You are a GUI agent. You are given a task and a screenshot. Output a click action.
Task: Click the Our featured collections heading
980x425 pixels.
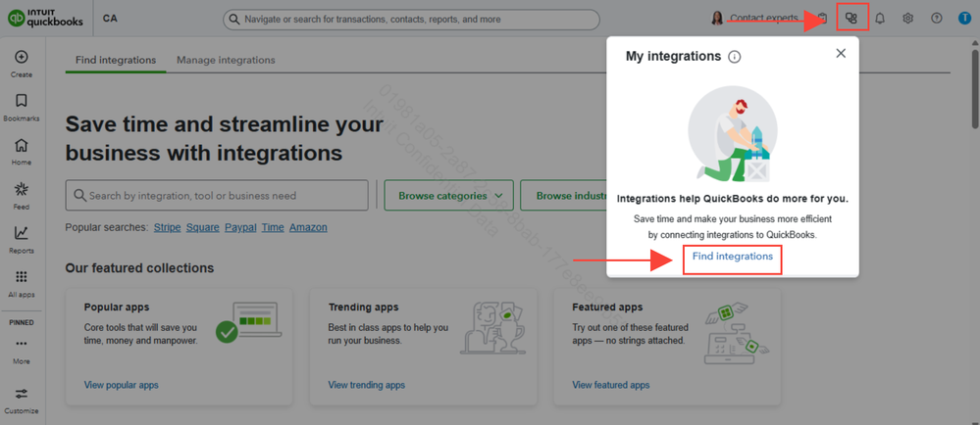pyautogui.click(x=139, y=267)
